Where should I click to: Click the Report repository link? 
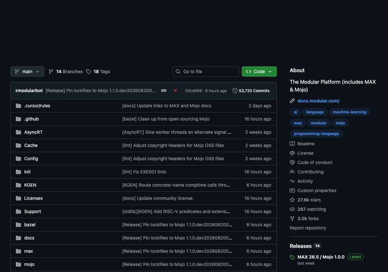[x=308, y=228]
